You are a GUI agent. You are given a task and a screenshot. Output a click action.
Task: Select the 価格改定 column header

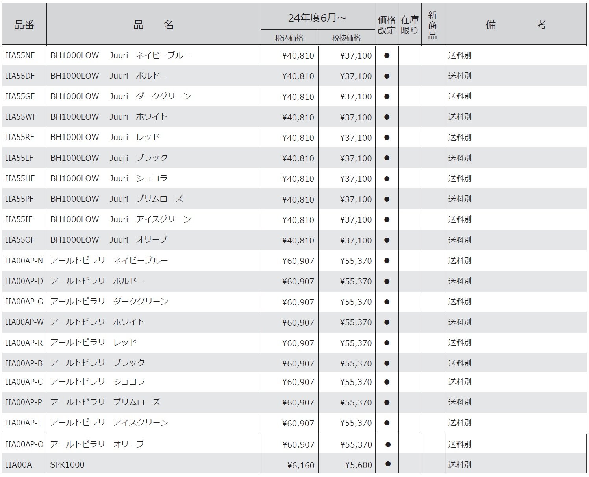387,25
